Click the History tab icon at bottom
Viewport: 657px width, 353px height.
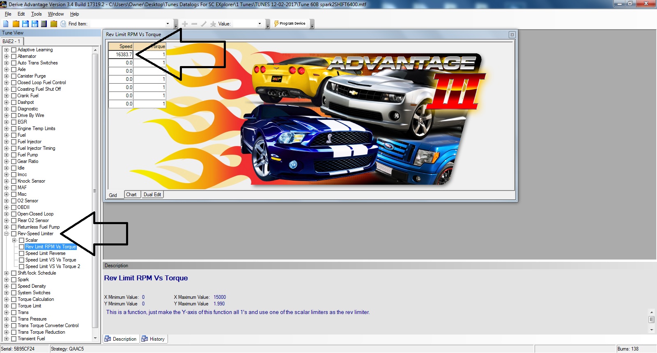pyautogui.click(x=145, y=339)
